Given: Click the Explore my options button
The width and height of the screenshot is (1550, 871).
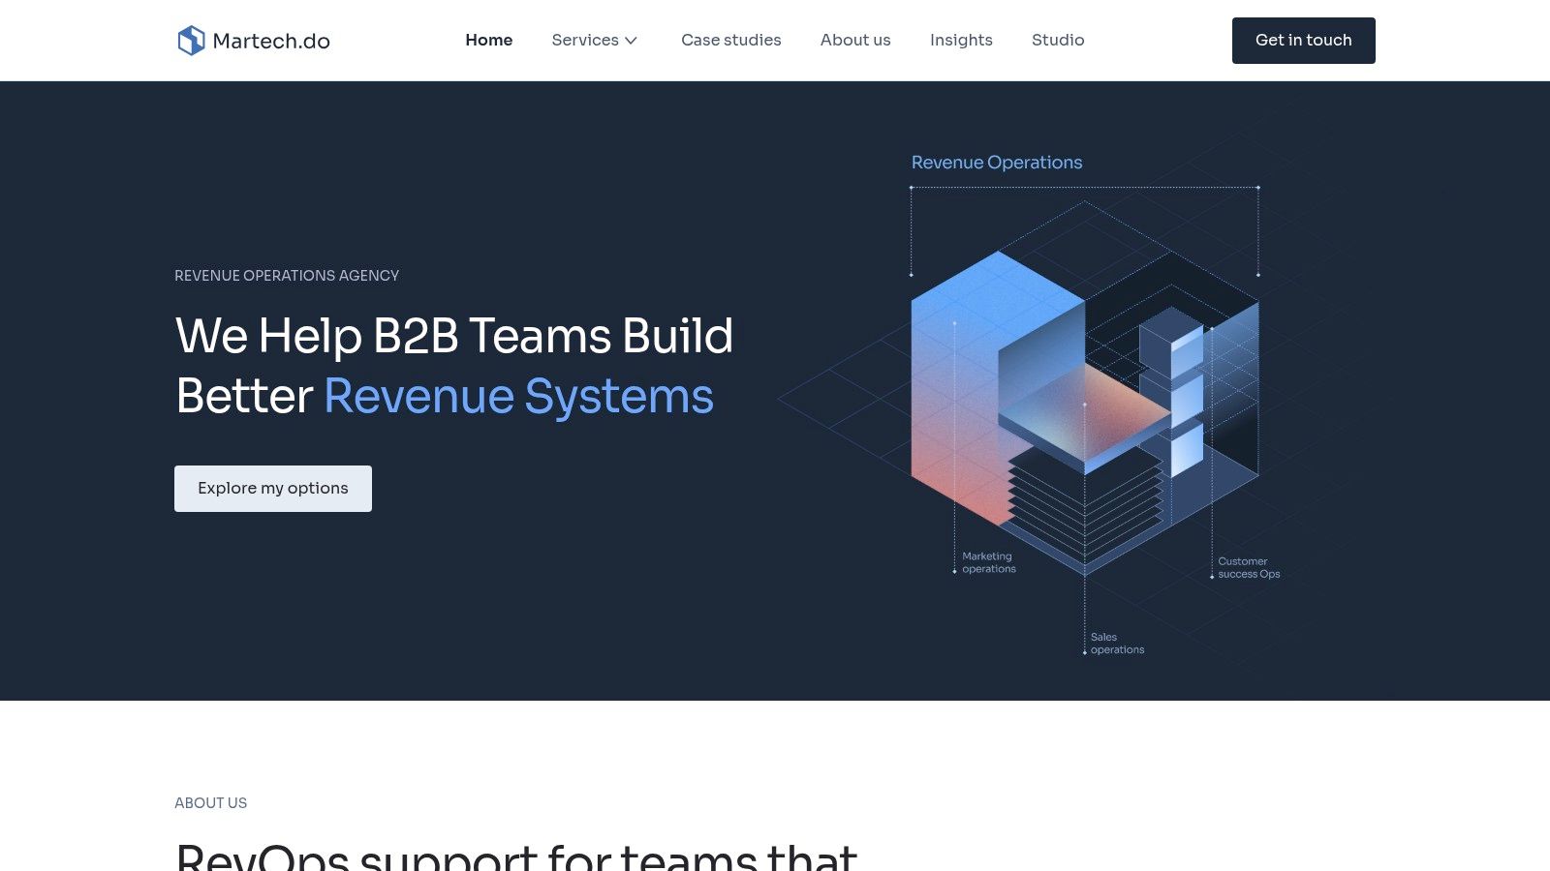Looking at the screenshot, I should coord(273,489).
